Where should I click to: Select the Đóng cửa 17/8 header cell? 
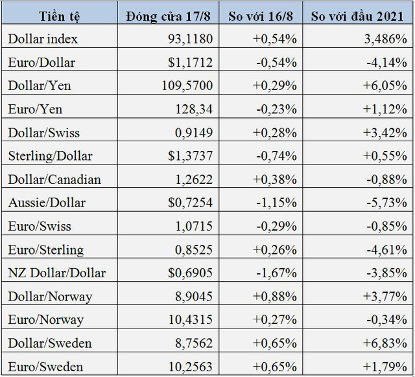pos(168,13)
